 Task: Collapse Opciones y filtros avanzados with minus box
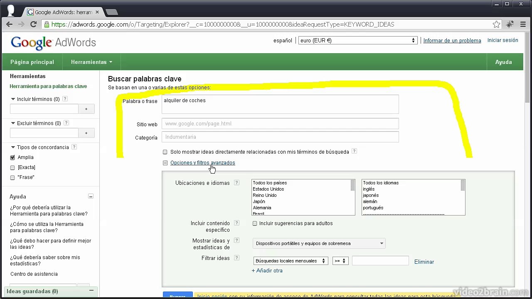165,163
